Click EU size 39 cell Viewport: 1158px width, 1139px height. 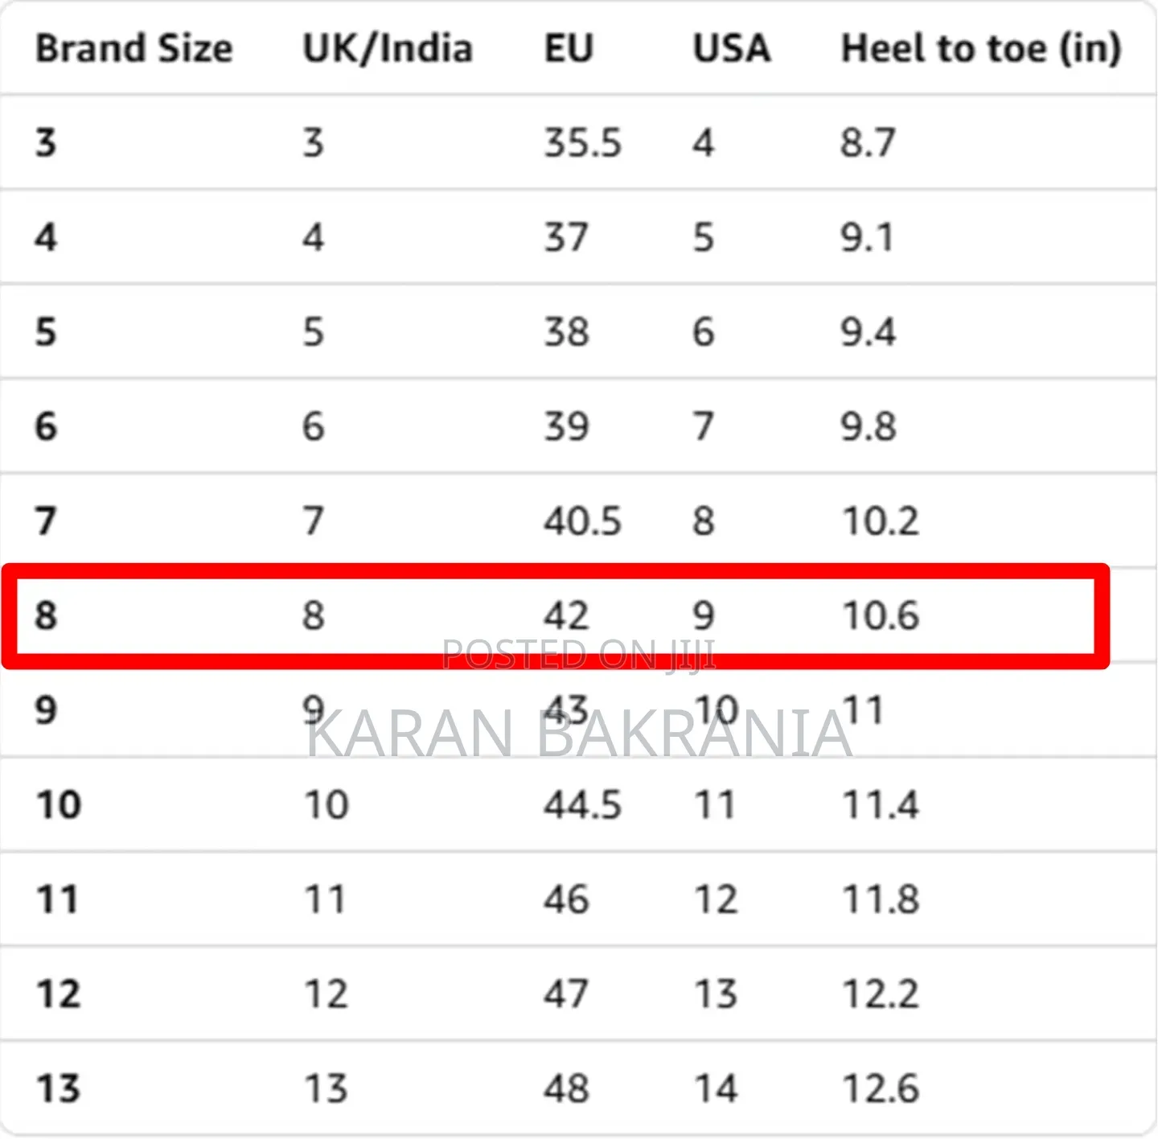[x=566, y=426]
